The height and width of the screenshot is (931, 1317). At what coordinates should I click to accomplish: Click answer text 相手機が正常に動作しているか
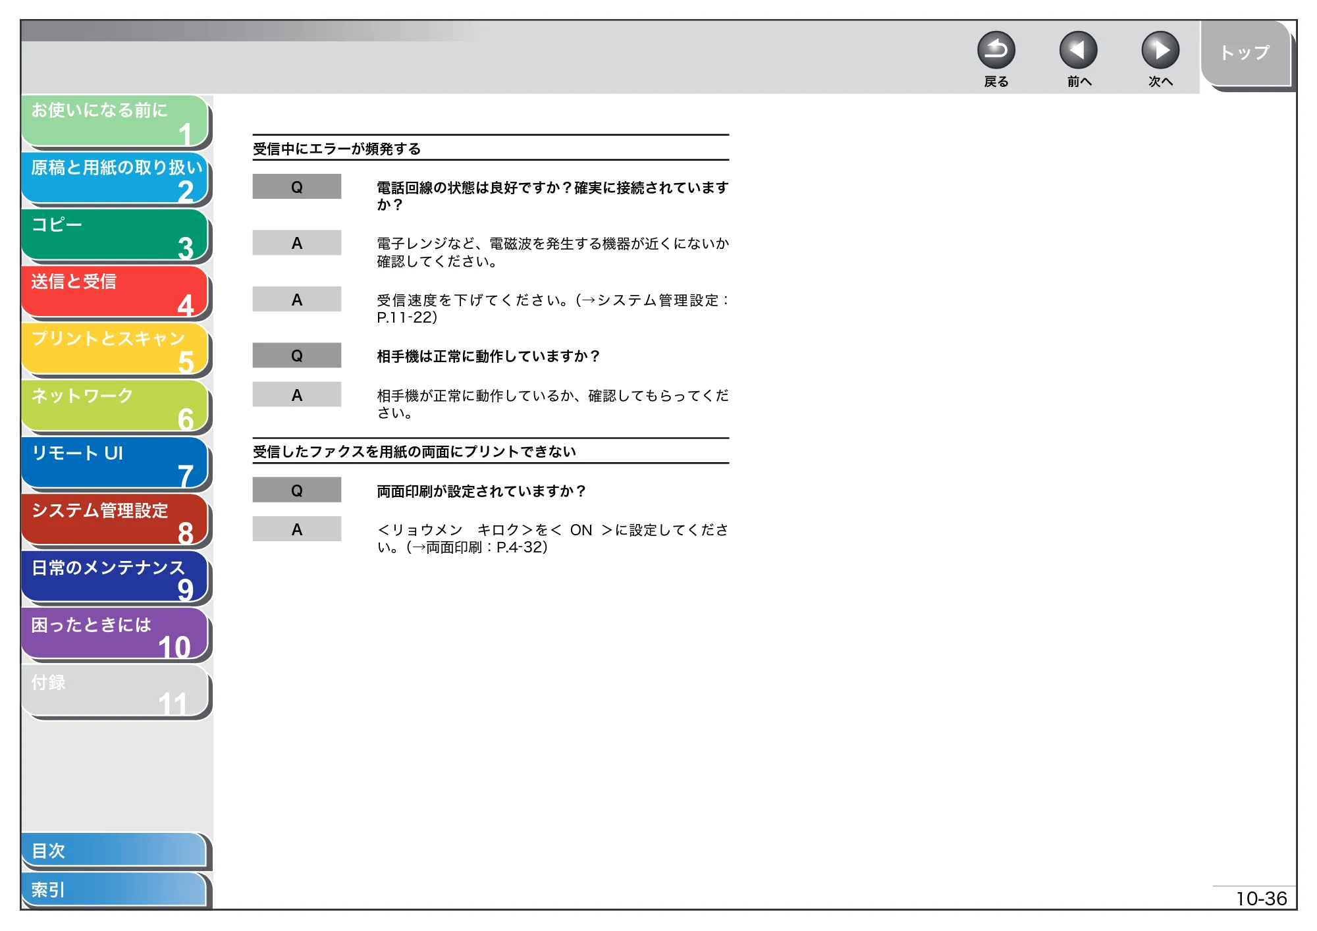(552, 404)
